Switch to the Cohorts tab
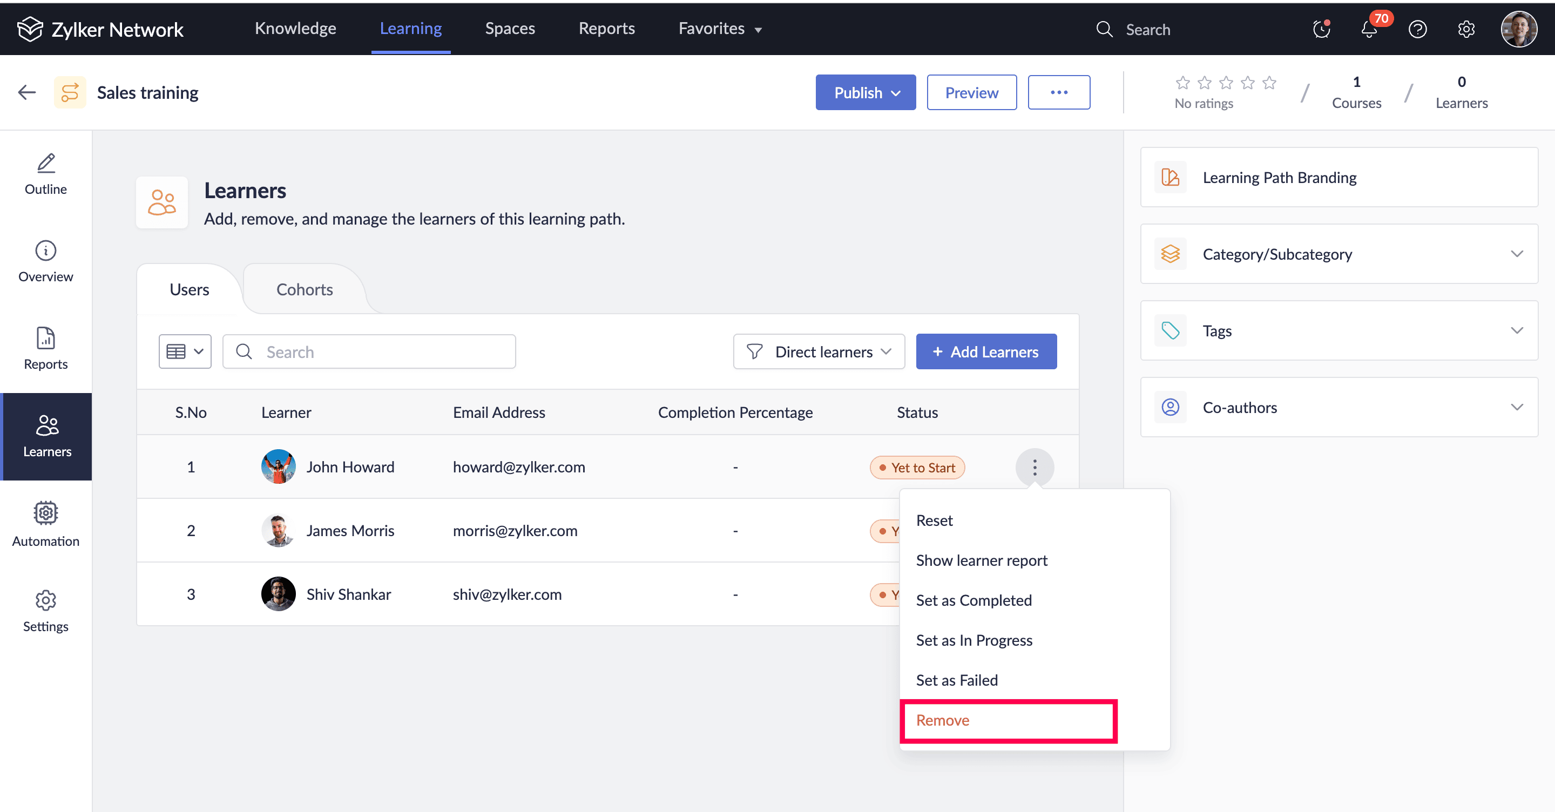 click(x=304, y=290)
